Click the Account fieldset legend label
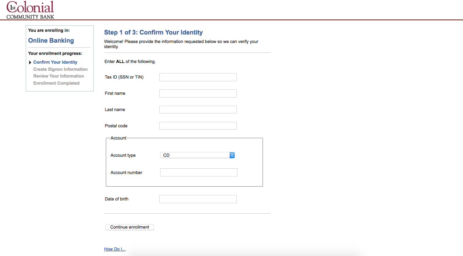 [x=118, y=138]
